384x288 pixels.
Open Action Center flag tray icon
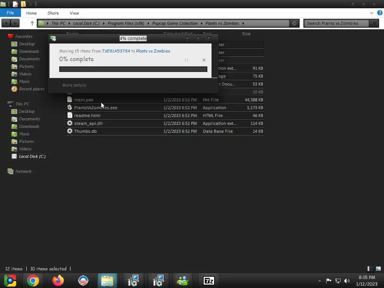click(x=328, y=280)
